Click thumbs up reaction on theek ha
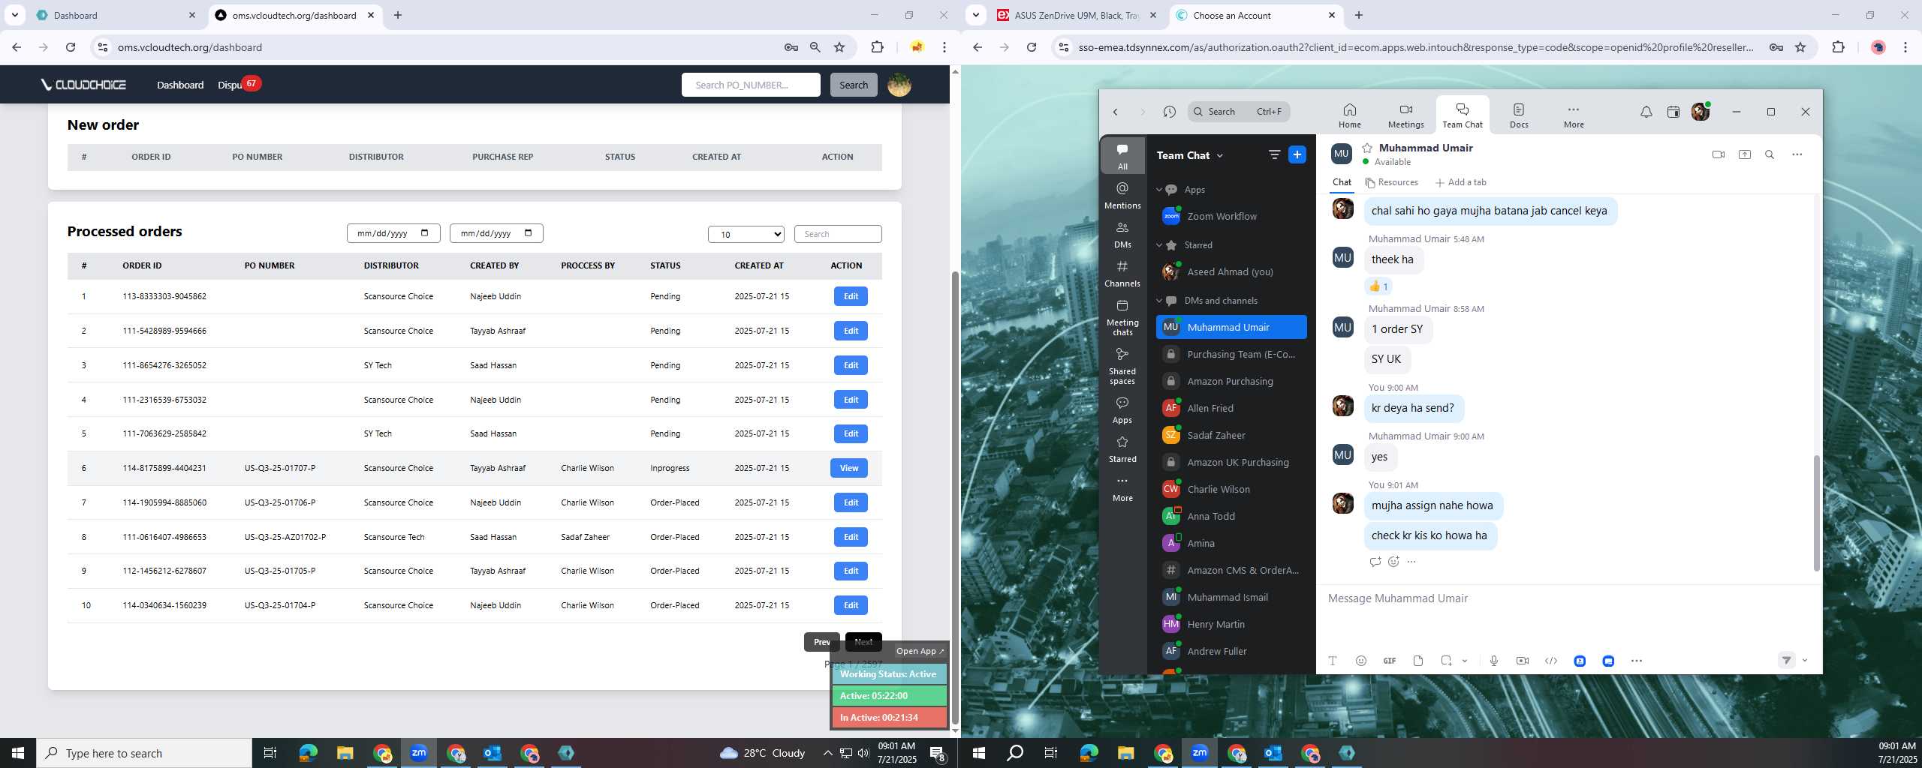This screenshot has width=1922, height=768. (1378, 286)
